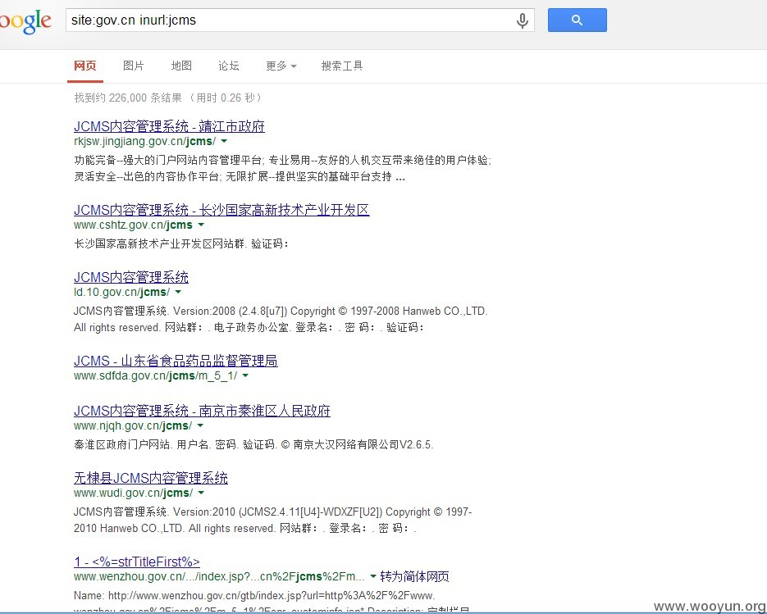Click the microphone voice search icon

(522, 20)
